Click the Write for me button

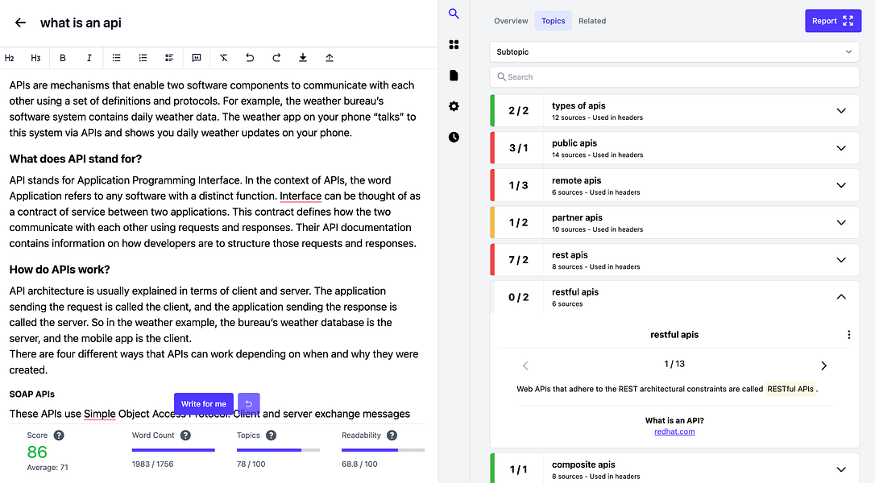pyautogui.click(x=204, y=404)
